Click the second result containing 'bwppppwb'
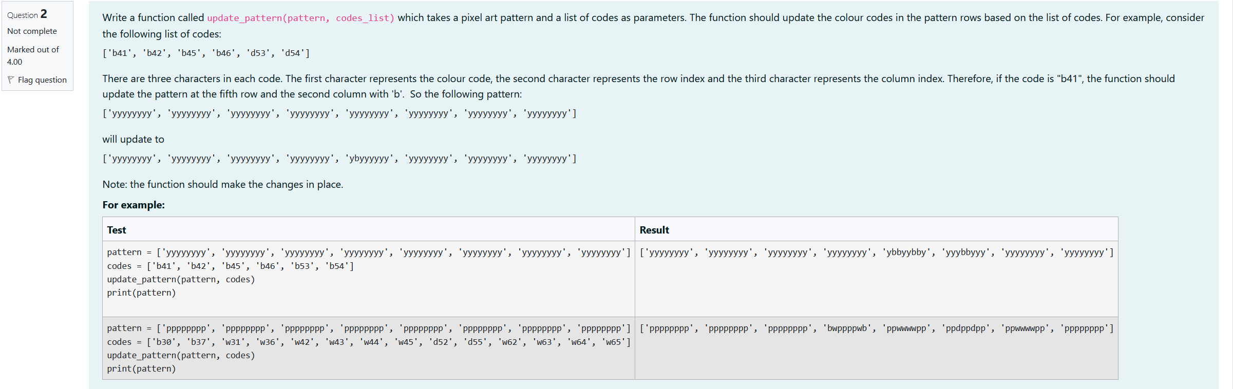The height and width of the screenshot is (389, 1233). pyautogui.click(x=877, y=328)
